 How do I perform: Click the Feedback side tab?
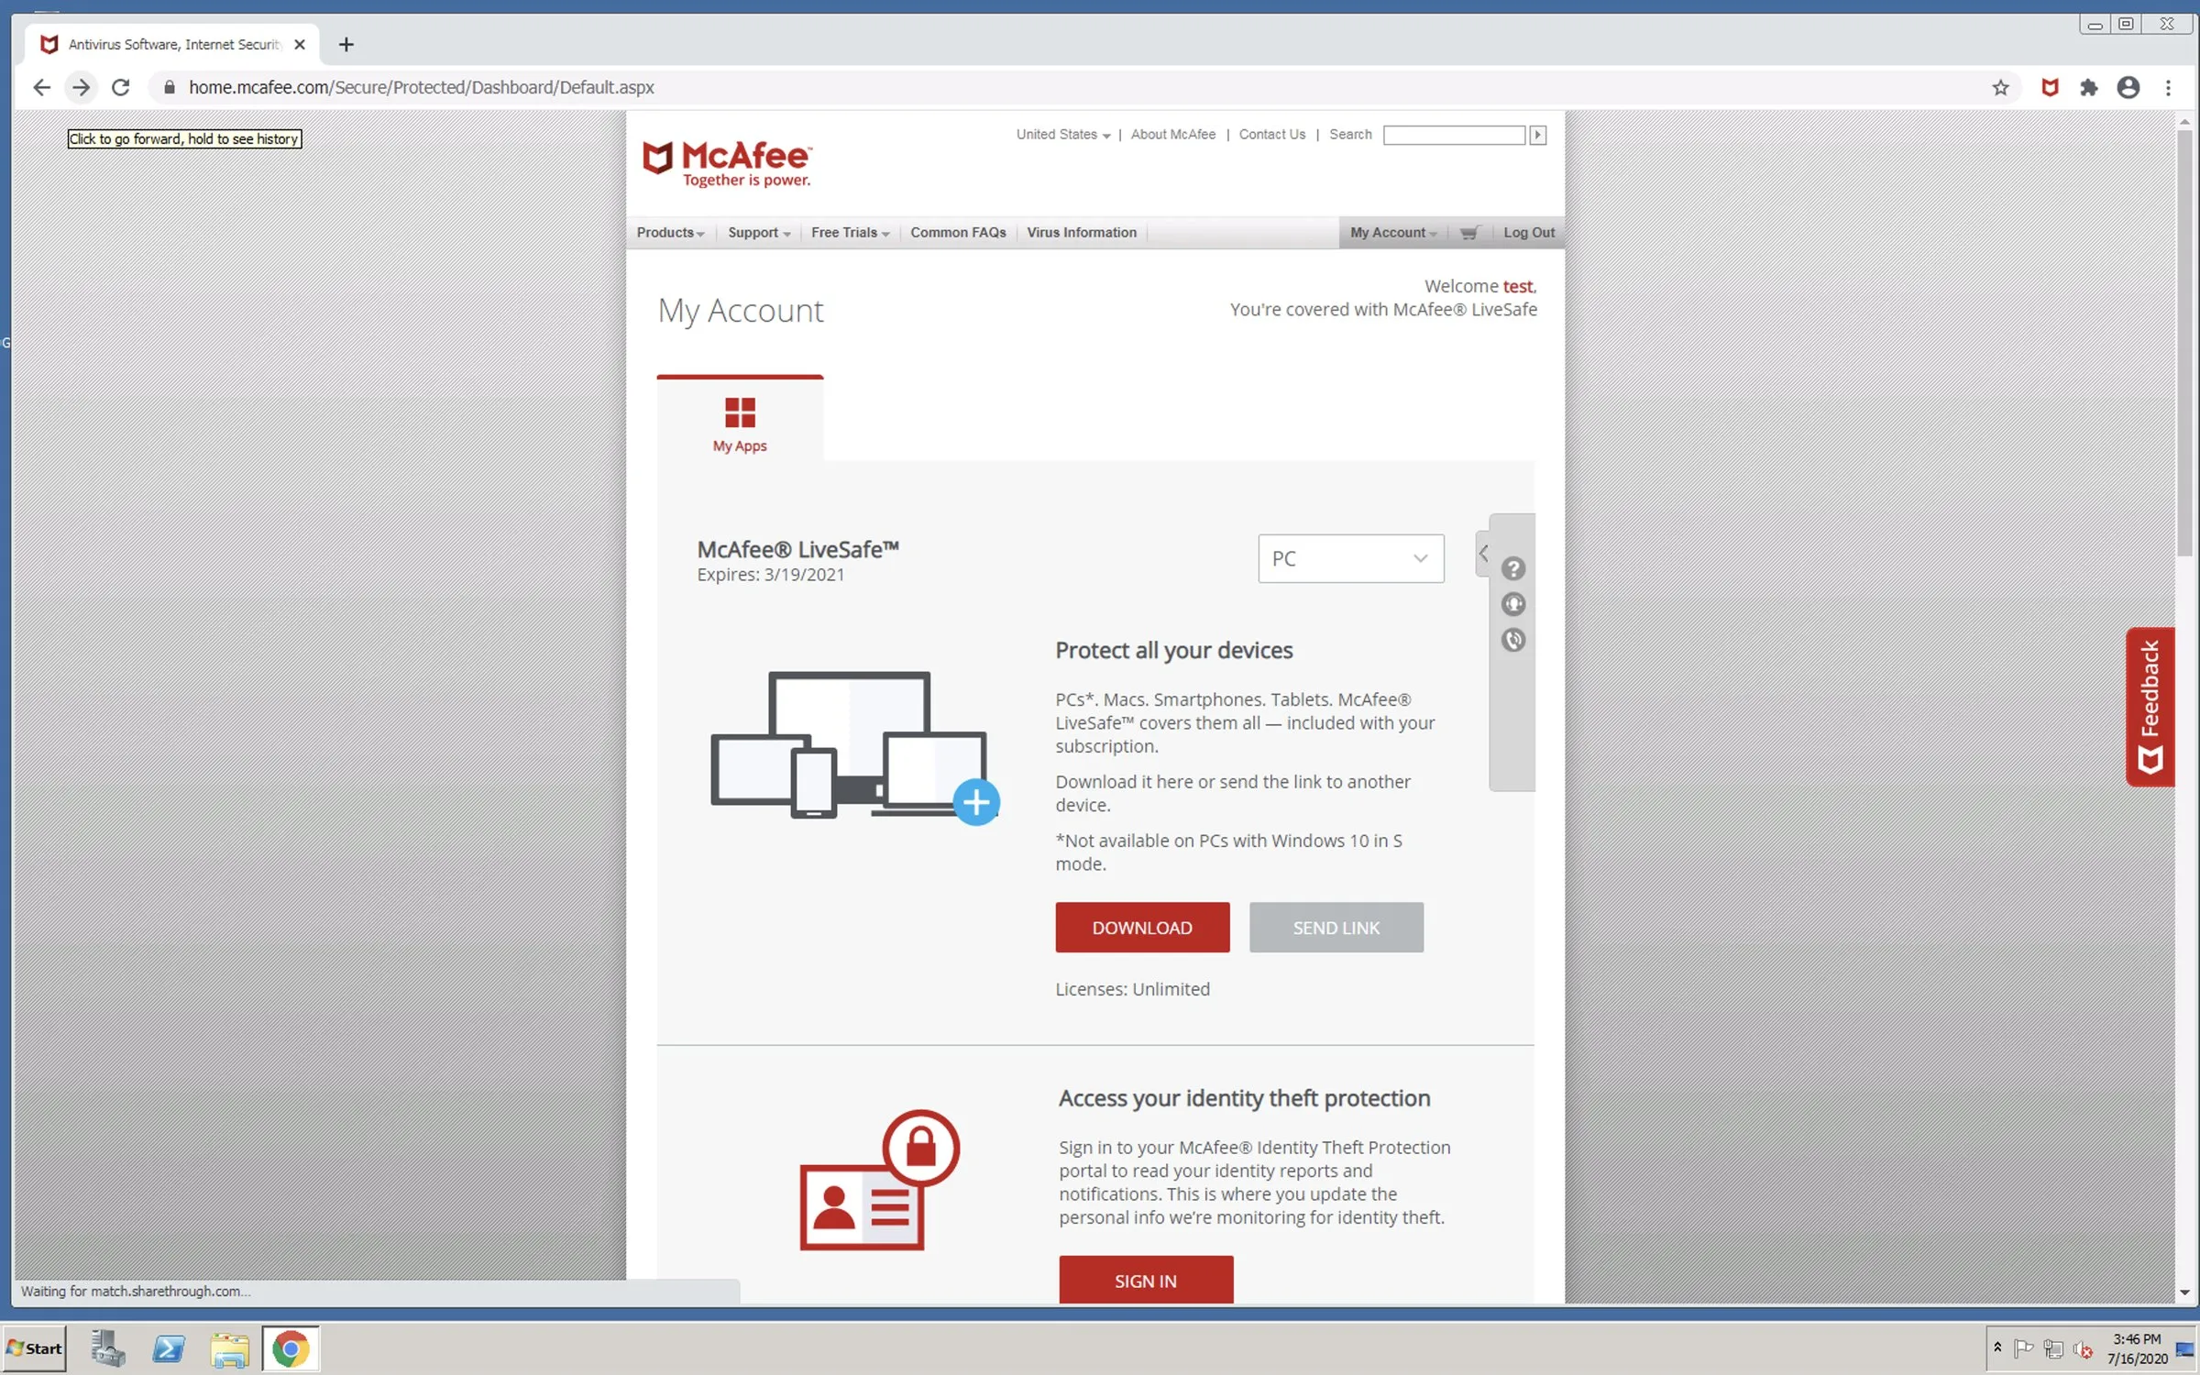coord(2150,707)
